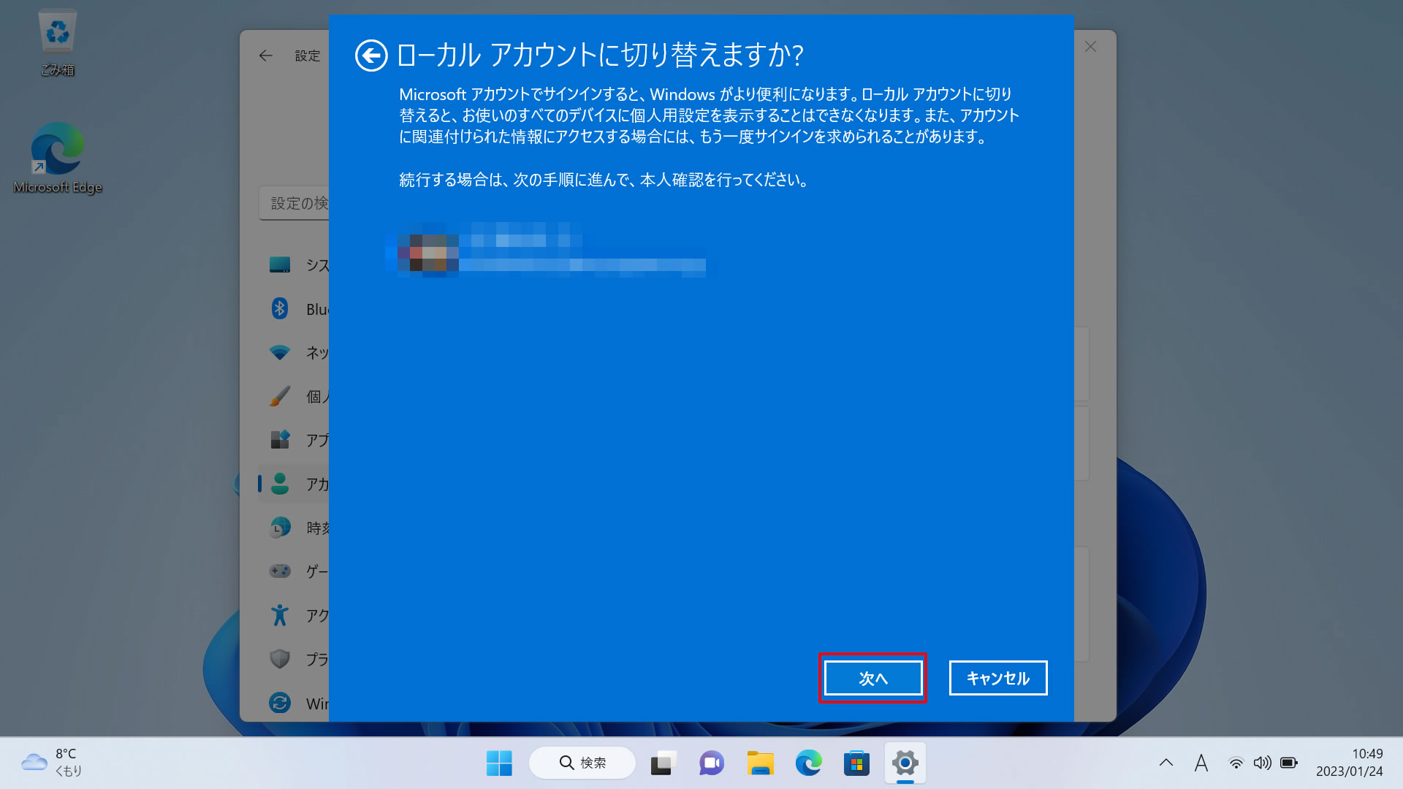Screen dimensions: 1403x789
Task: Open Wi-Fi network tray icon
Action: click(1236, 763)
